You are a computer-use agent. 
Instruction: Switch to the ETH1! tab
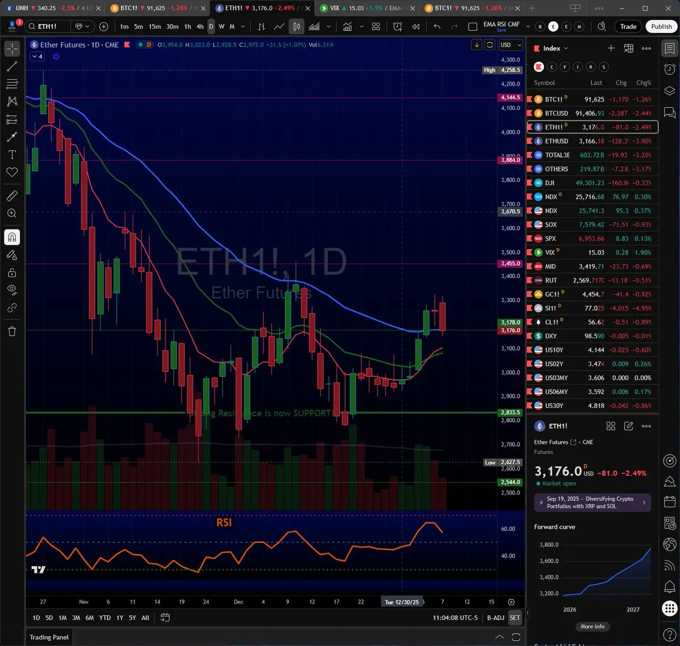[262, 8]
